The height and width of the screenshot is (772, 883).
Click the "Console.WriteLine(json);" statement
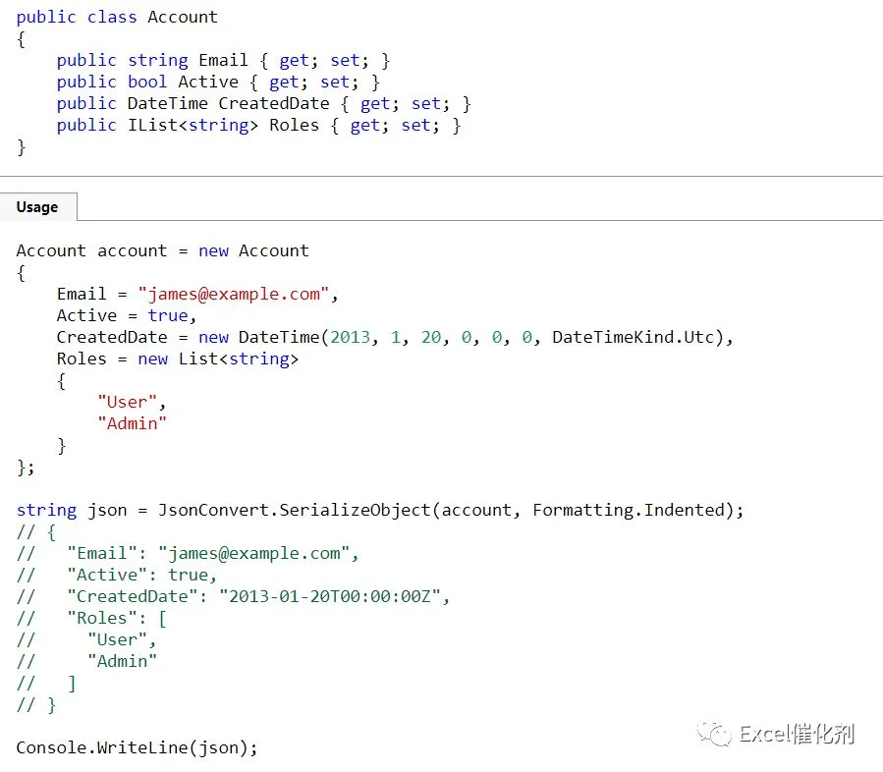[137, 747]
